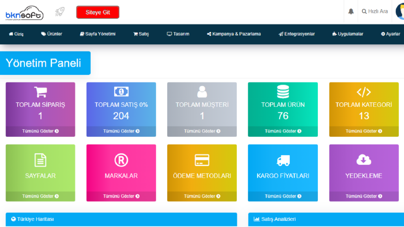Open the Ayarlar settings menu
The image size is (404, 227).
[391, 34]
